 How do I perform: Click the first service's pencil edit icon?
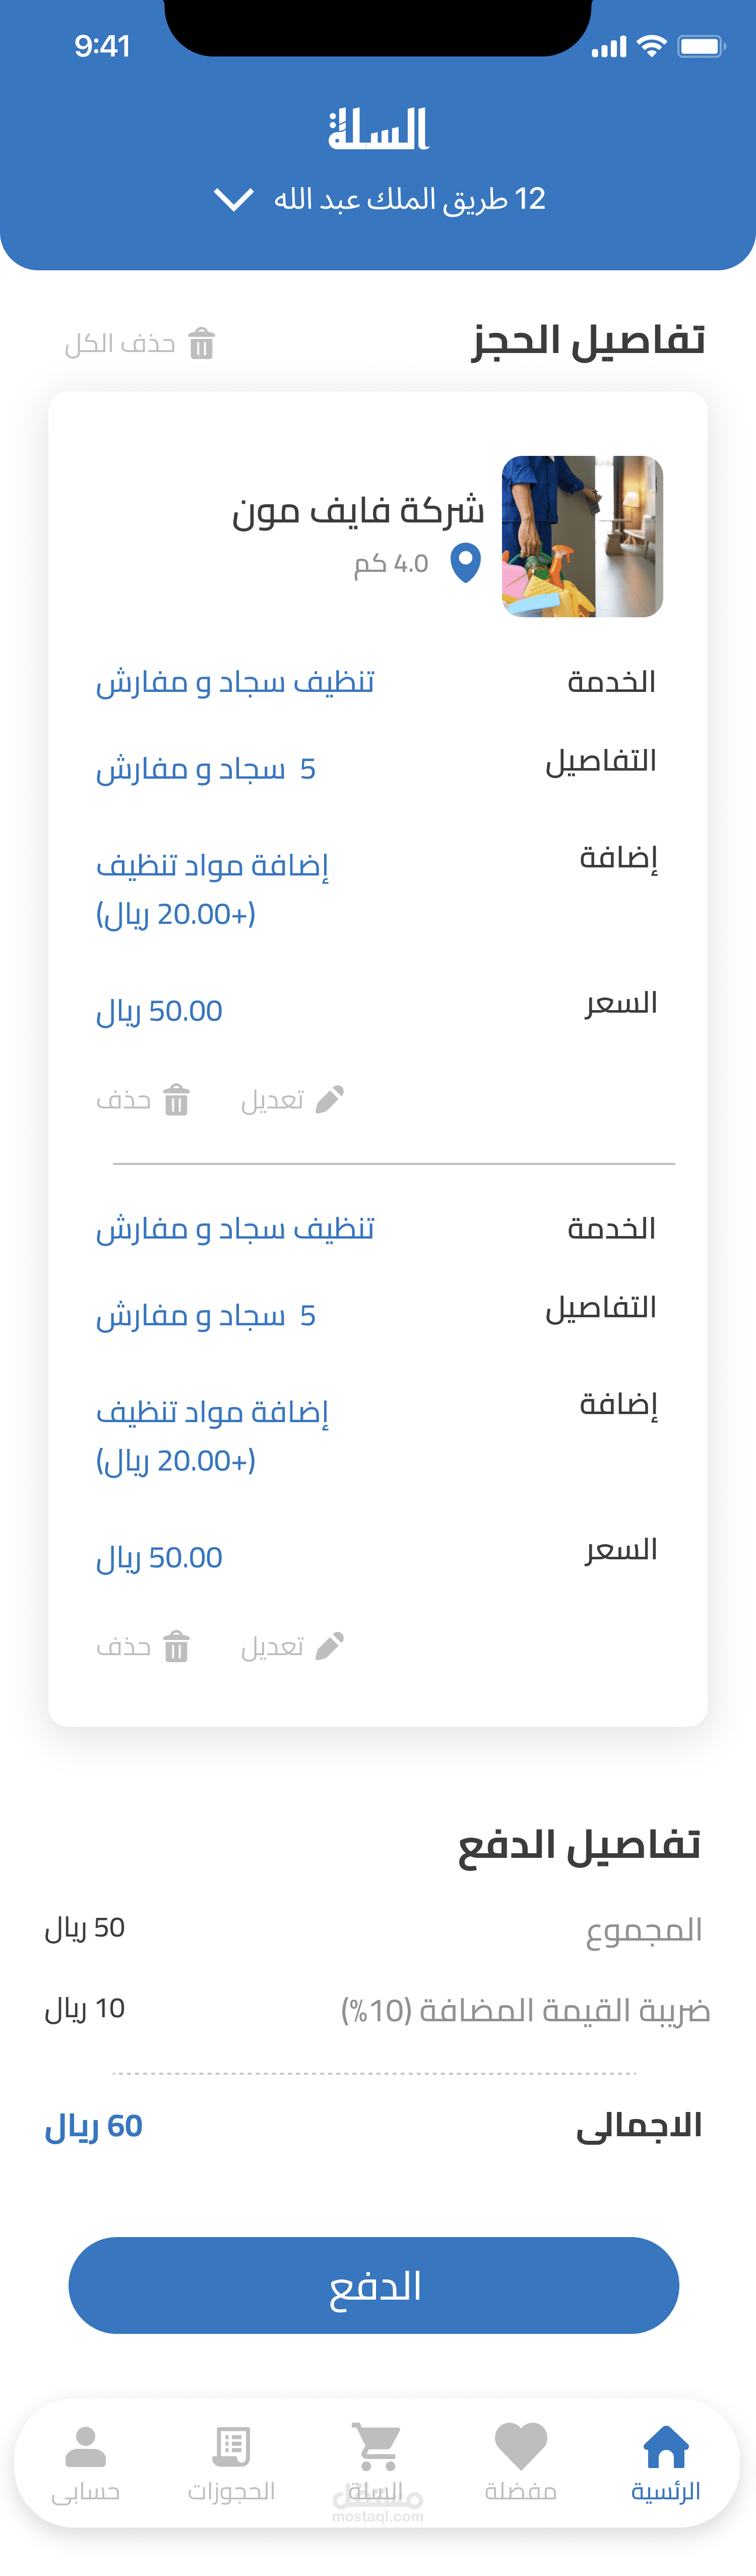(329, 1099)
